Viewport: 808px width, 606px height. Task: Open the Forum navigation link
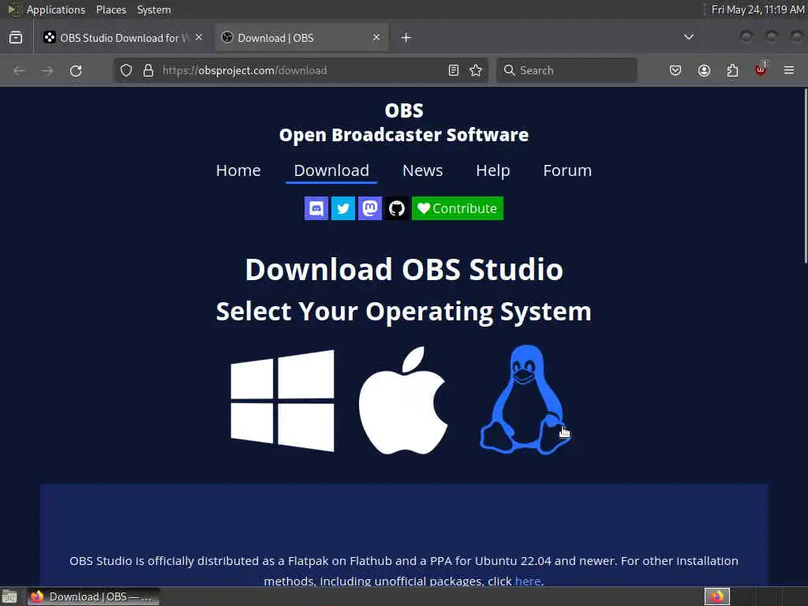point(567,170)
